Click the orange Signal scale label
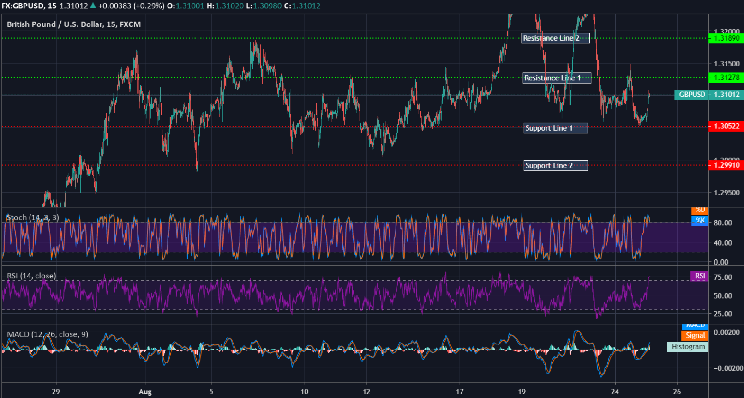The width and height of the screenshot is (744, 398). (x=695, y=336)
